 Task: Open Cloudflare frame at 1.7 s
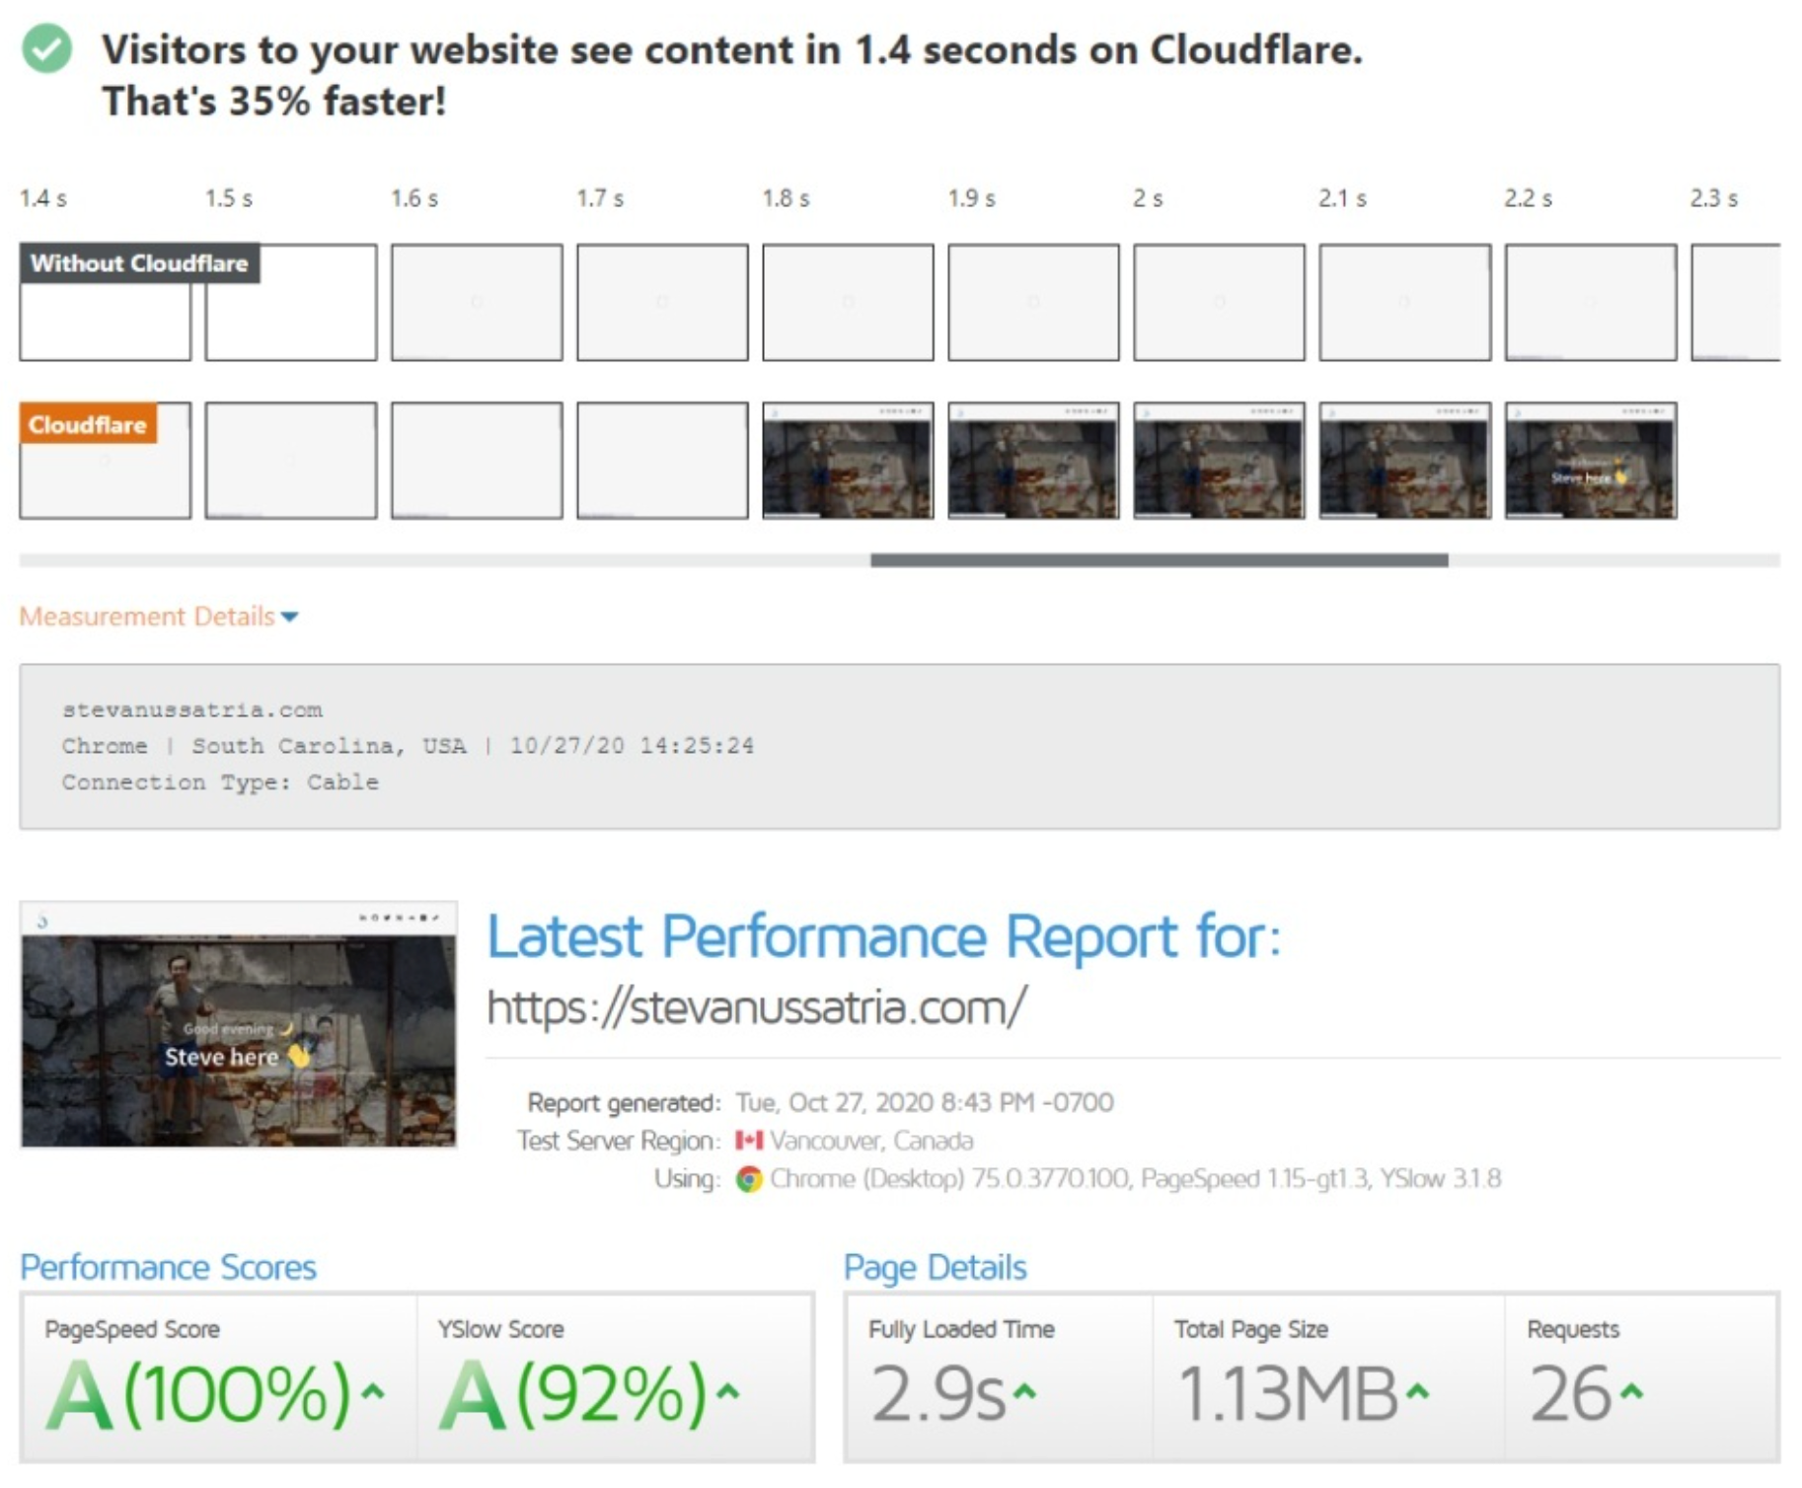(662, 460)
